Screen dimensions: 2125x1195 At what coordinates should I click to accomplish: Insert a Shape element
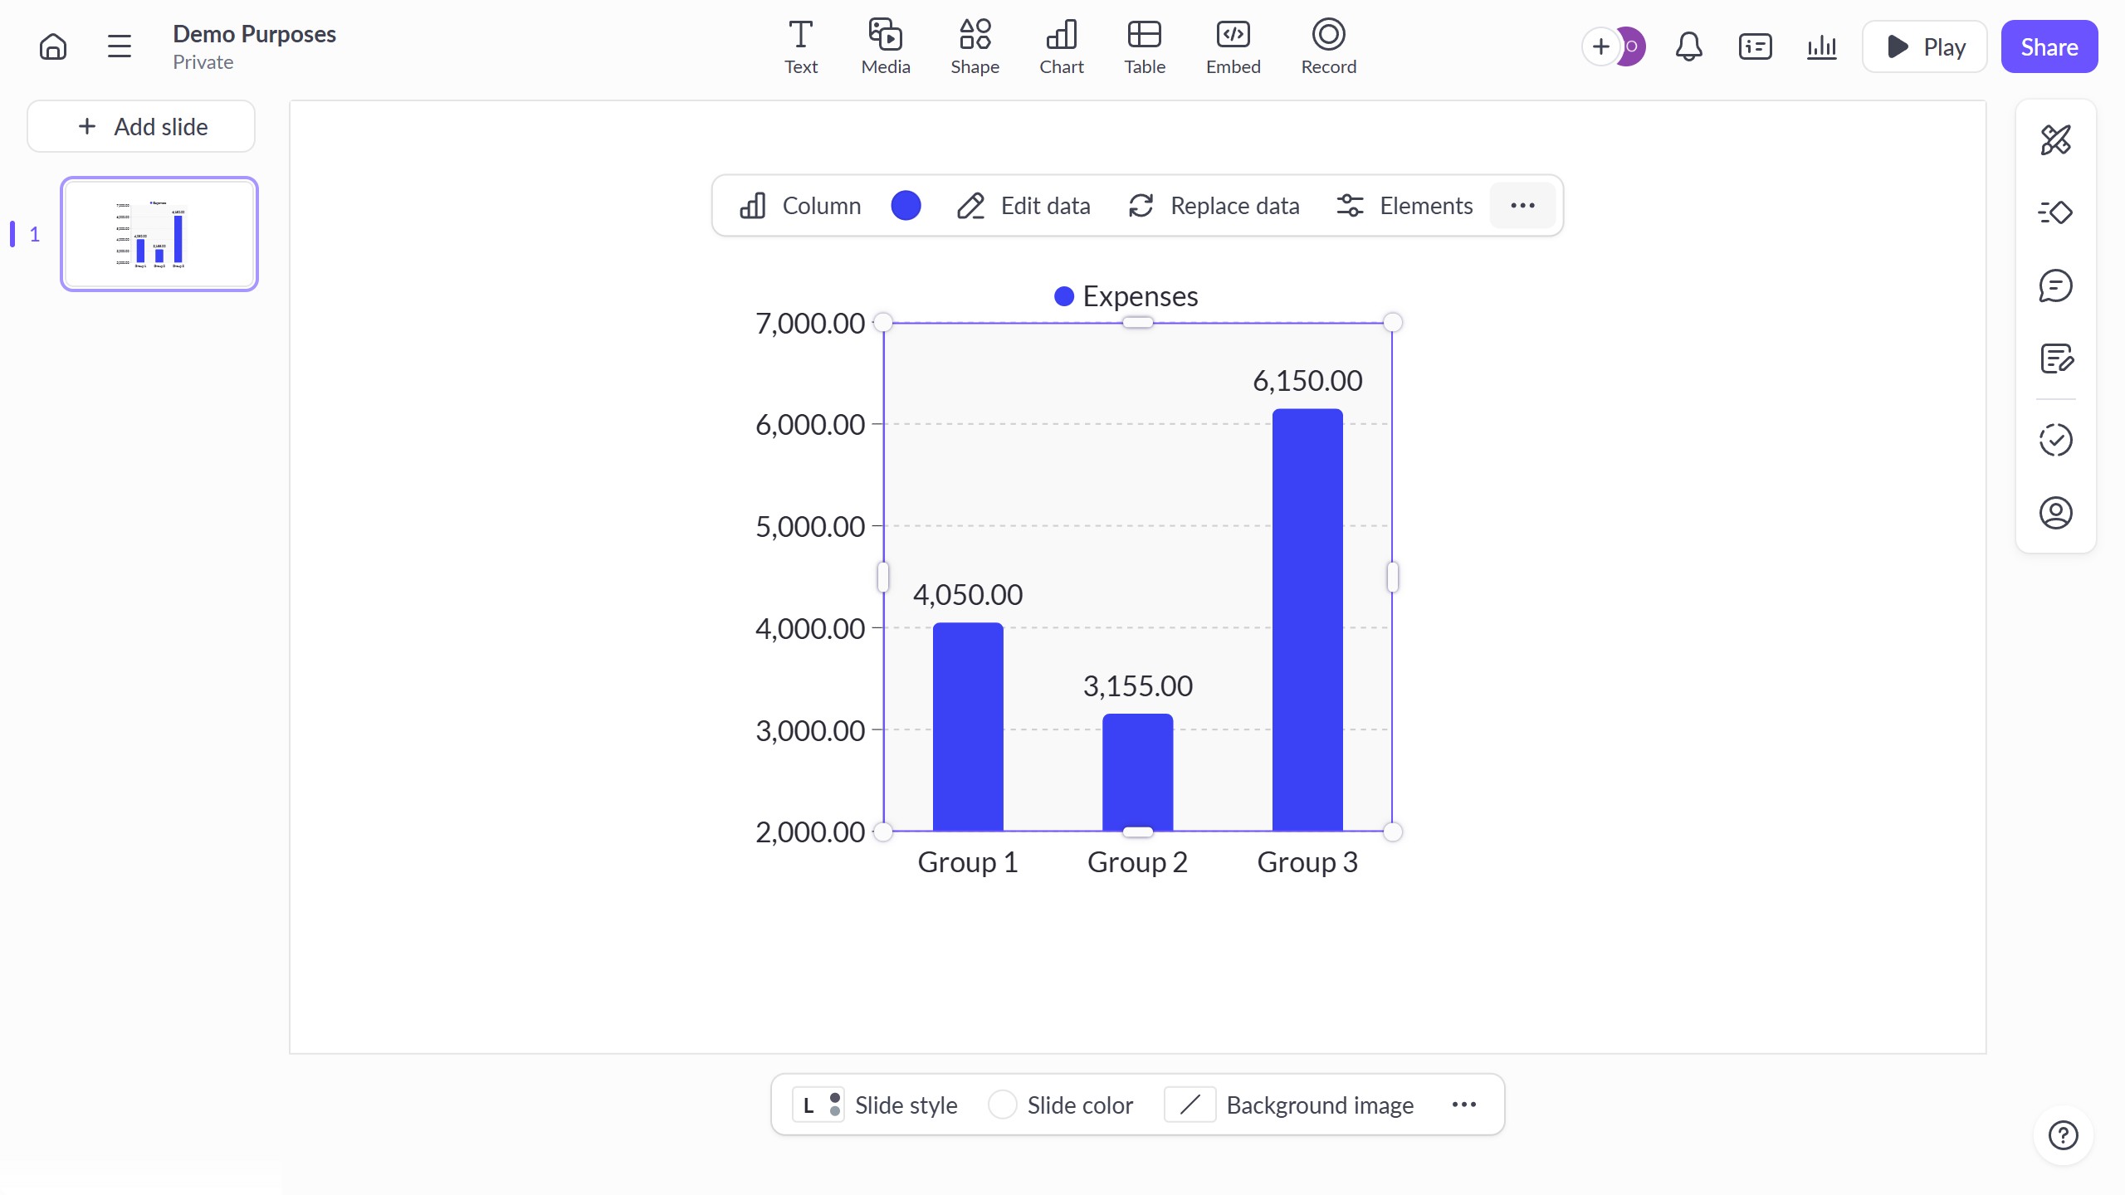pyautogui.click(x=975, y=46)
